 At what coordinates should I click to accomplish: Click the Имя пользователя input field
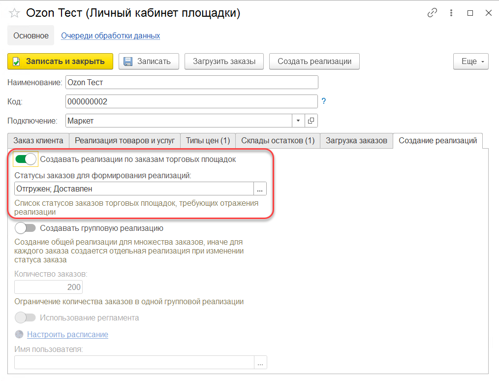[134, 362]
